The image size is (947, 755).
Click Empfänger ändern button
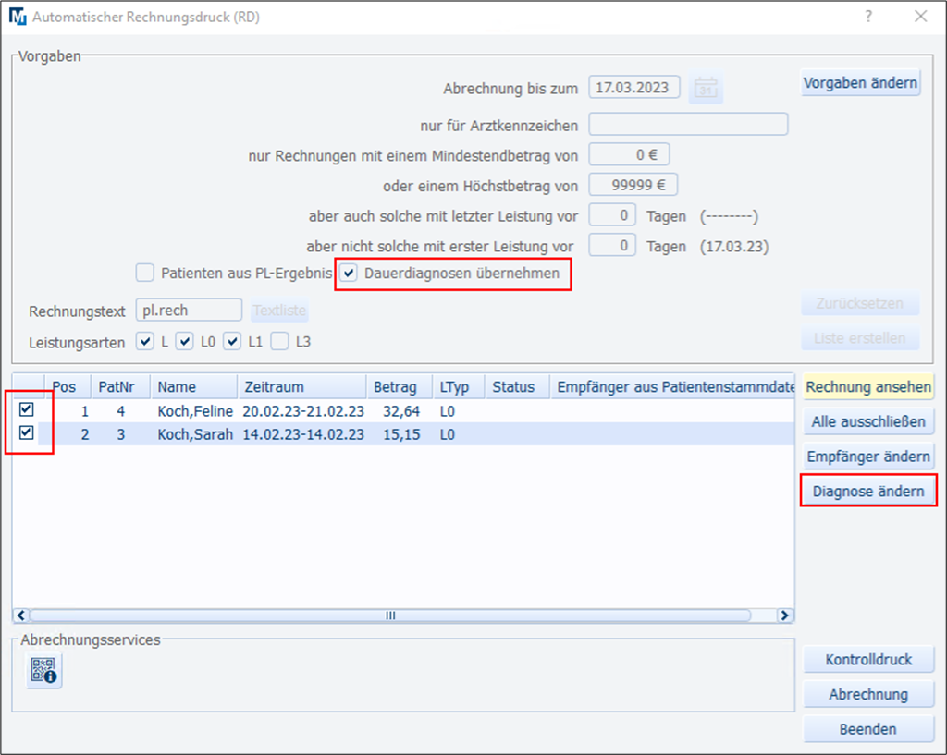[x=868, y=457]
